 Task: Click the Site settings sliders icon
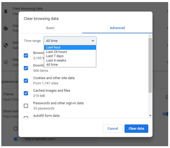6,62
